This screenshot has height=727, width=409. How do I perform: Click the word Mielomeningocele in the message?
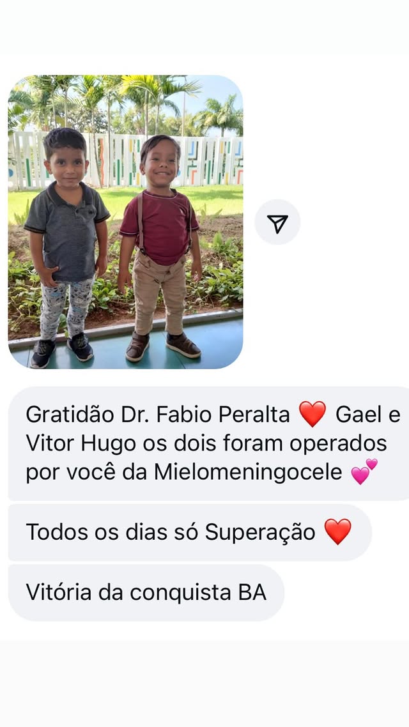pyautogui.click(x=247, y=473)
